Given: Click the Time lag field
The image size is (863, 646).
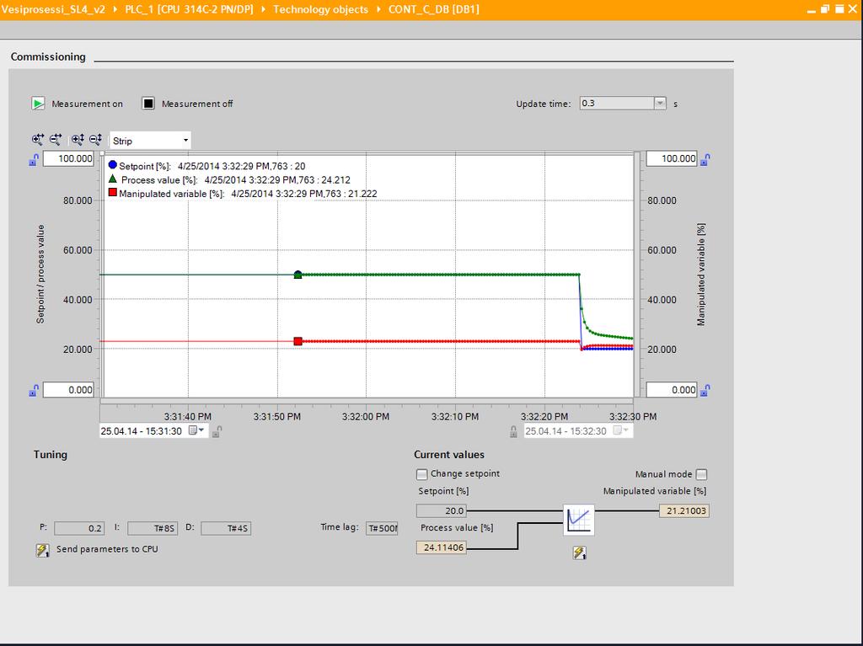Looking at the screenshot, I should (x=382, y=528).
